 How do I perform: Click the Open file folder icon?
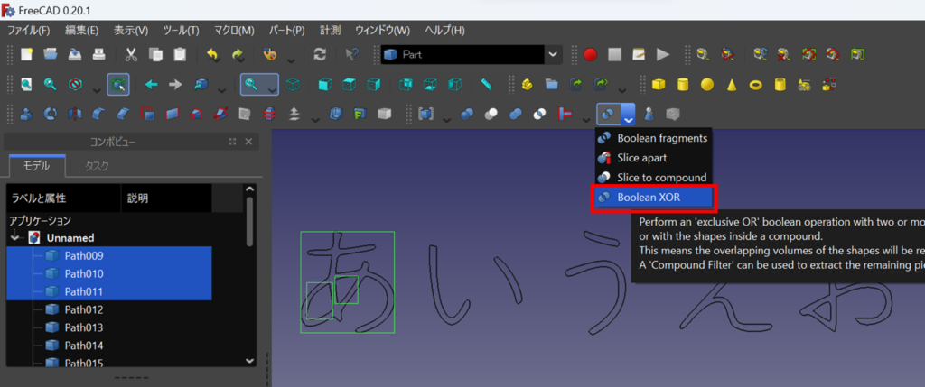pos(51,55)
